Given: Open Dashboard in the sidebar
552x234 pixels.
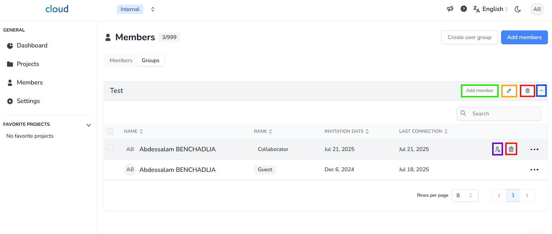Looking at the screenshot, I should click(32, 45).
